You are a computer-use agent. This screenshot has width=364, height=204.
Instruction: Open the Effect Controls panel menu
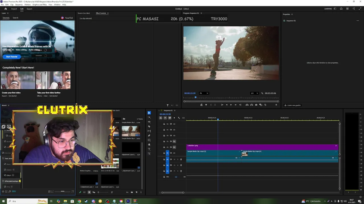point(108,13)
